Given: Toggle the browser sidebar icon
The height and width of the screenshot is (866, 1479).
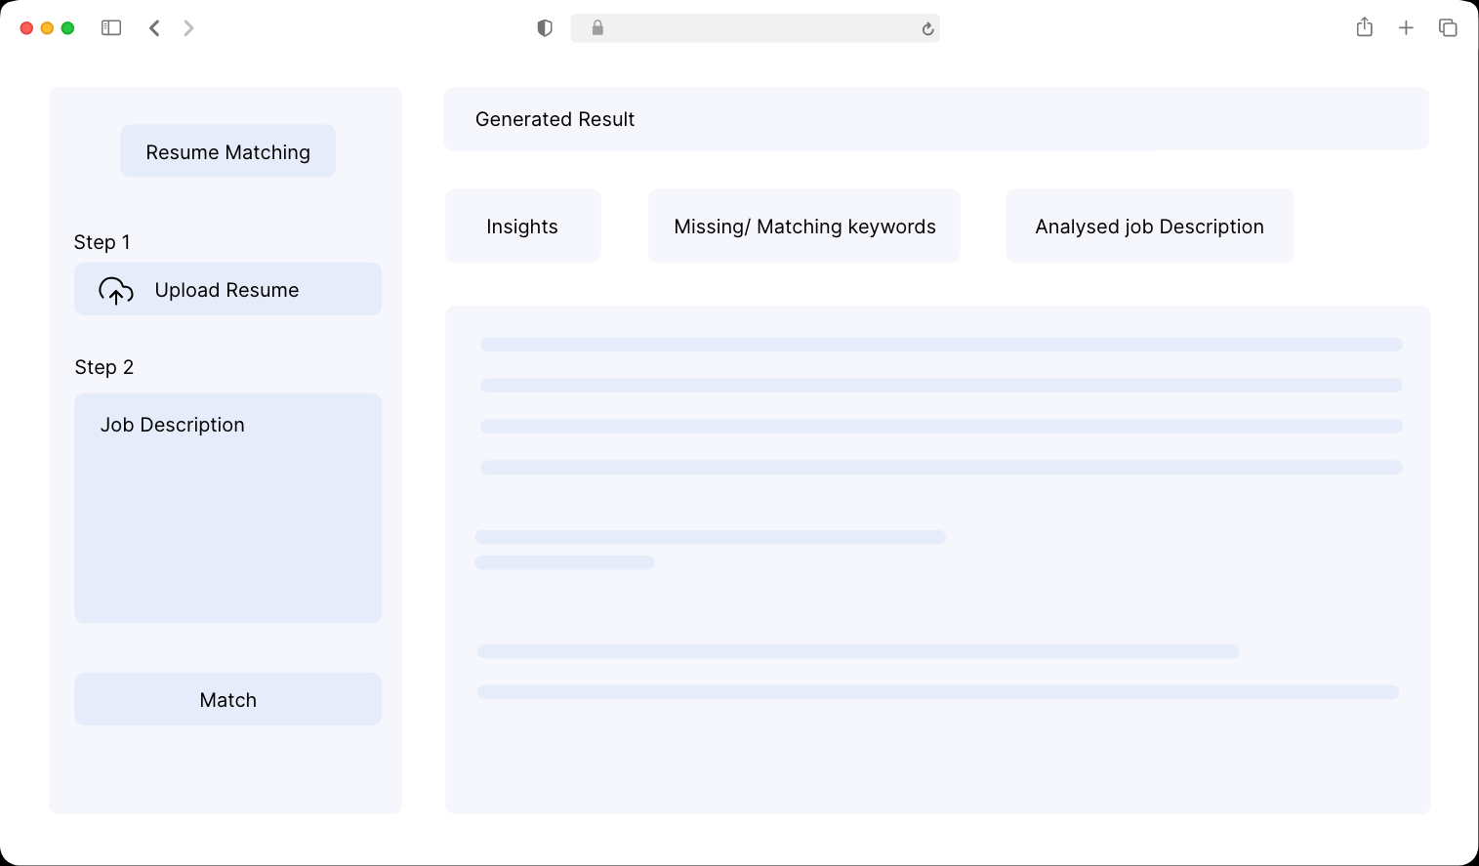Looking at the screenshot, I should coord(111,27).
